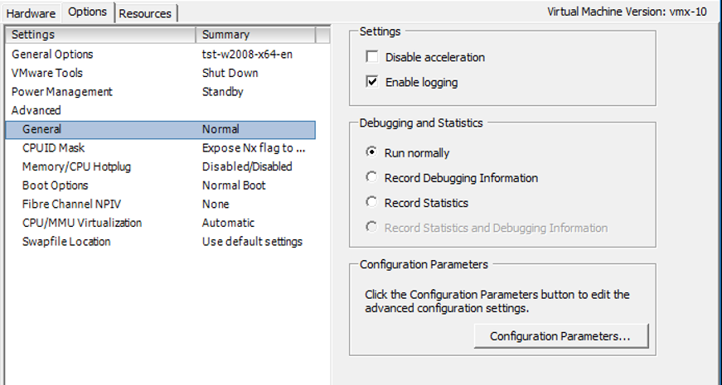Select the Boot Options row
This screenshot has width=722, height=385.
[56, 185]
